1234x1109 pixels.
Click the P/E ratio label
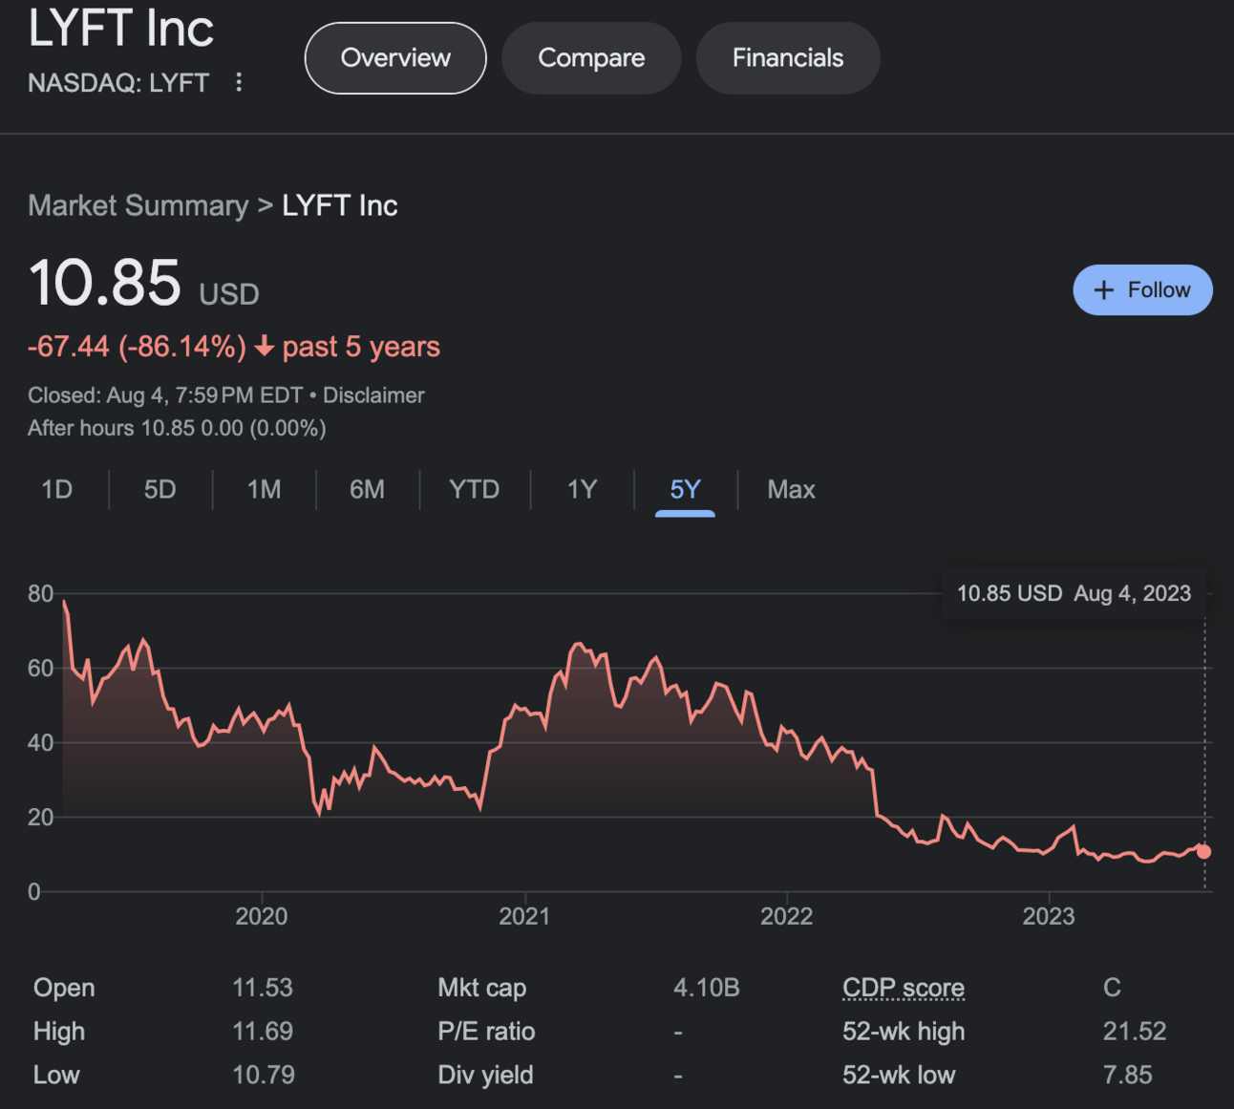pyautogui.click(x=486, y=1032)
